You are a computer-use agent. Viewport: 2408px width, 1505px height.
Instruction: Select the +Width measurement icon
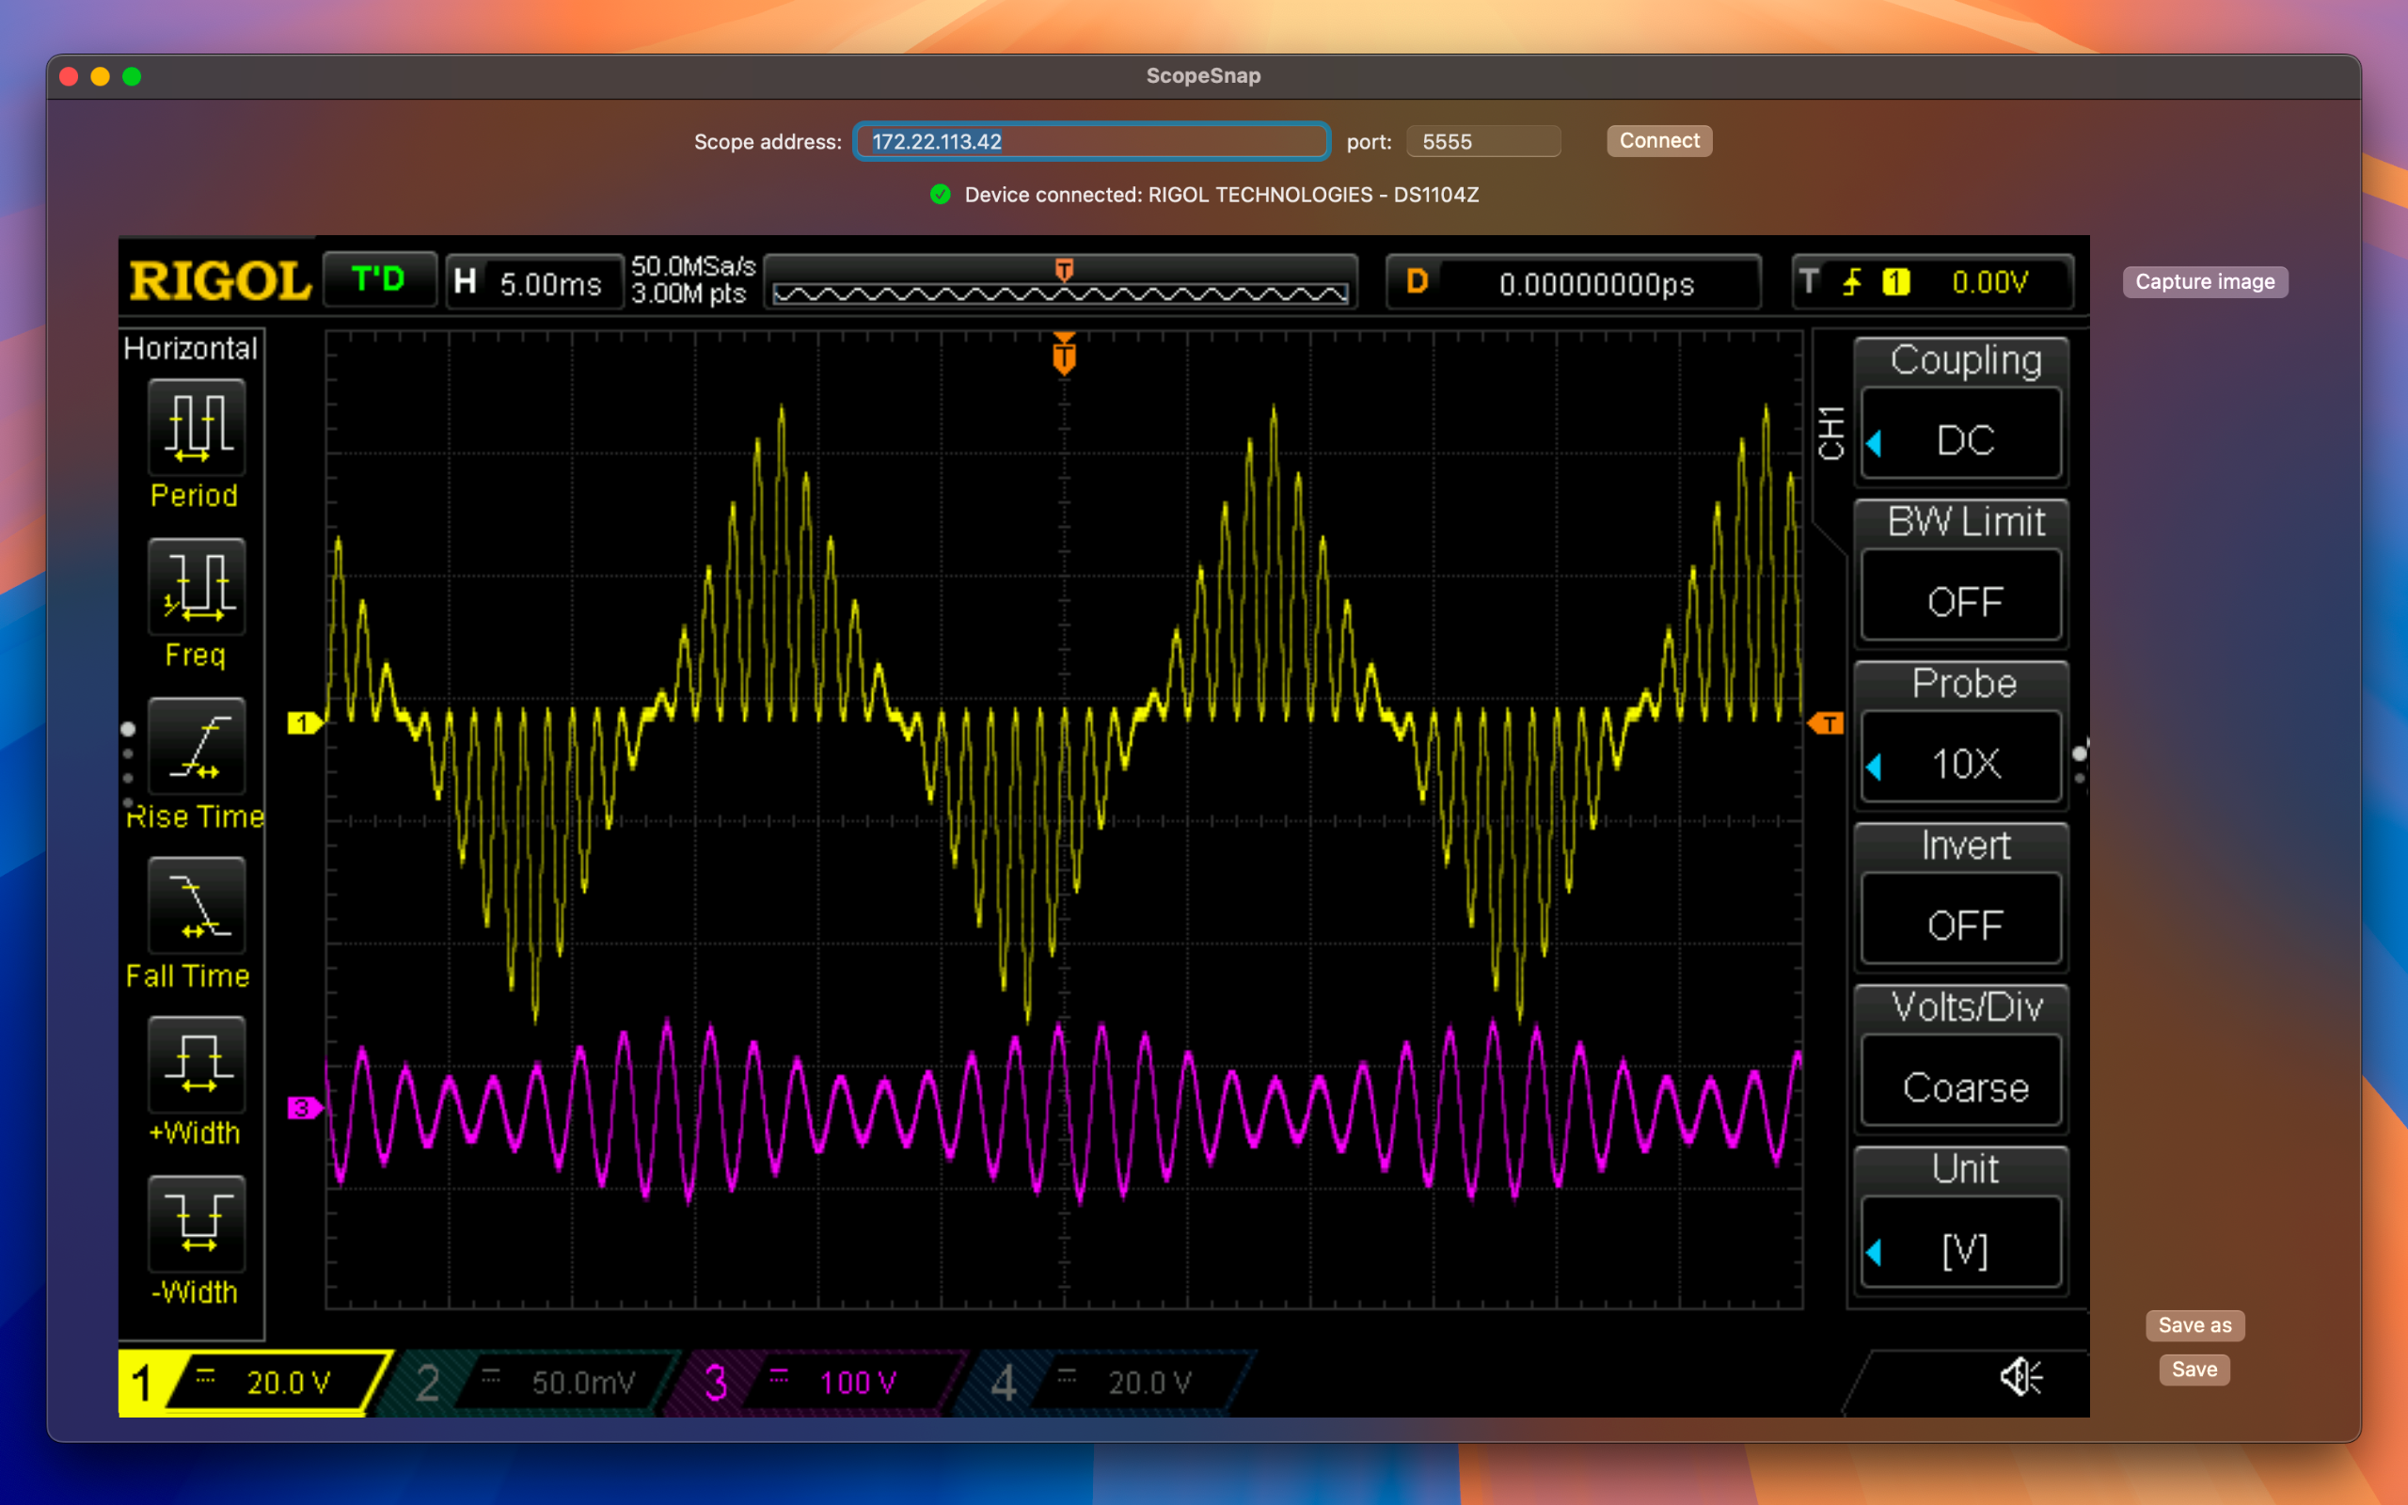(197, 1064)
